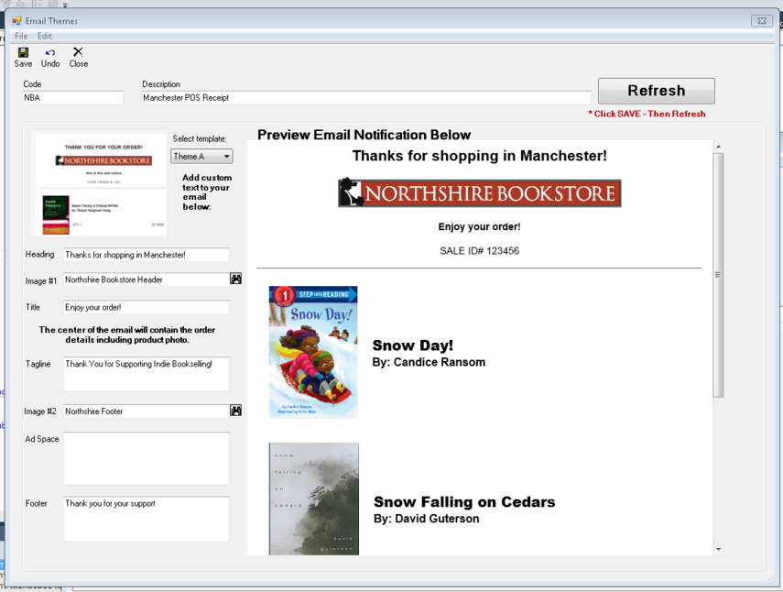This screenshot has height=592, width=783.
Task: Click the Undo arrow icon
Action: coord(50,52)
